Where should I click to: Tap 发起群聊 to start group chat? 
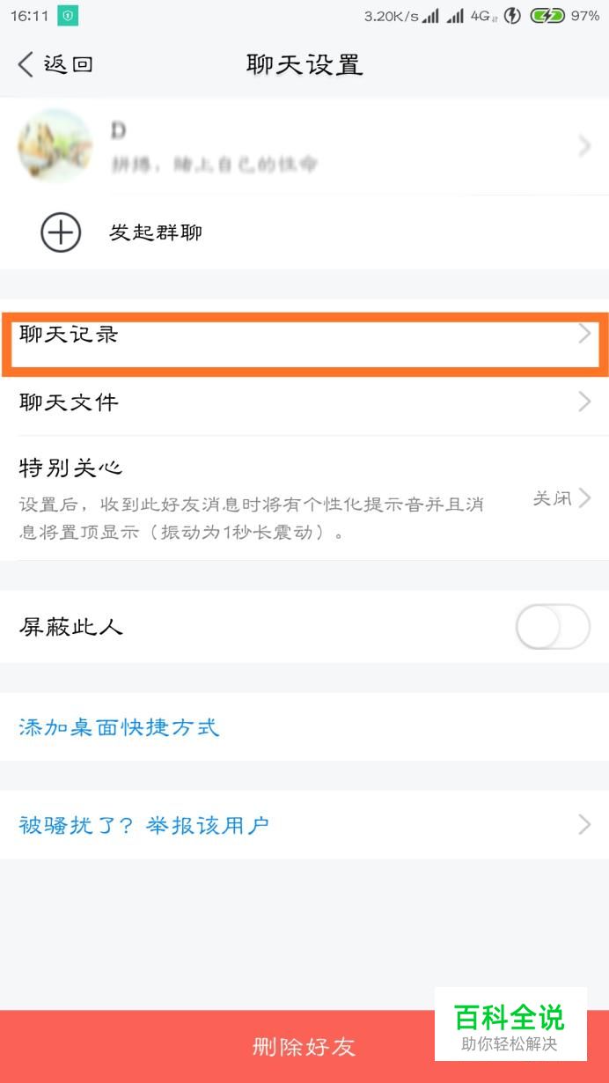tap(156, 233)
